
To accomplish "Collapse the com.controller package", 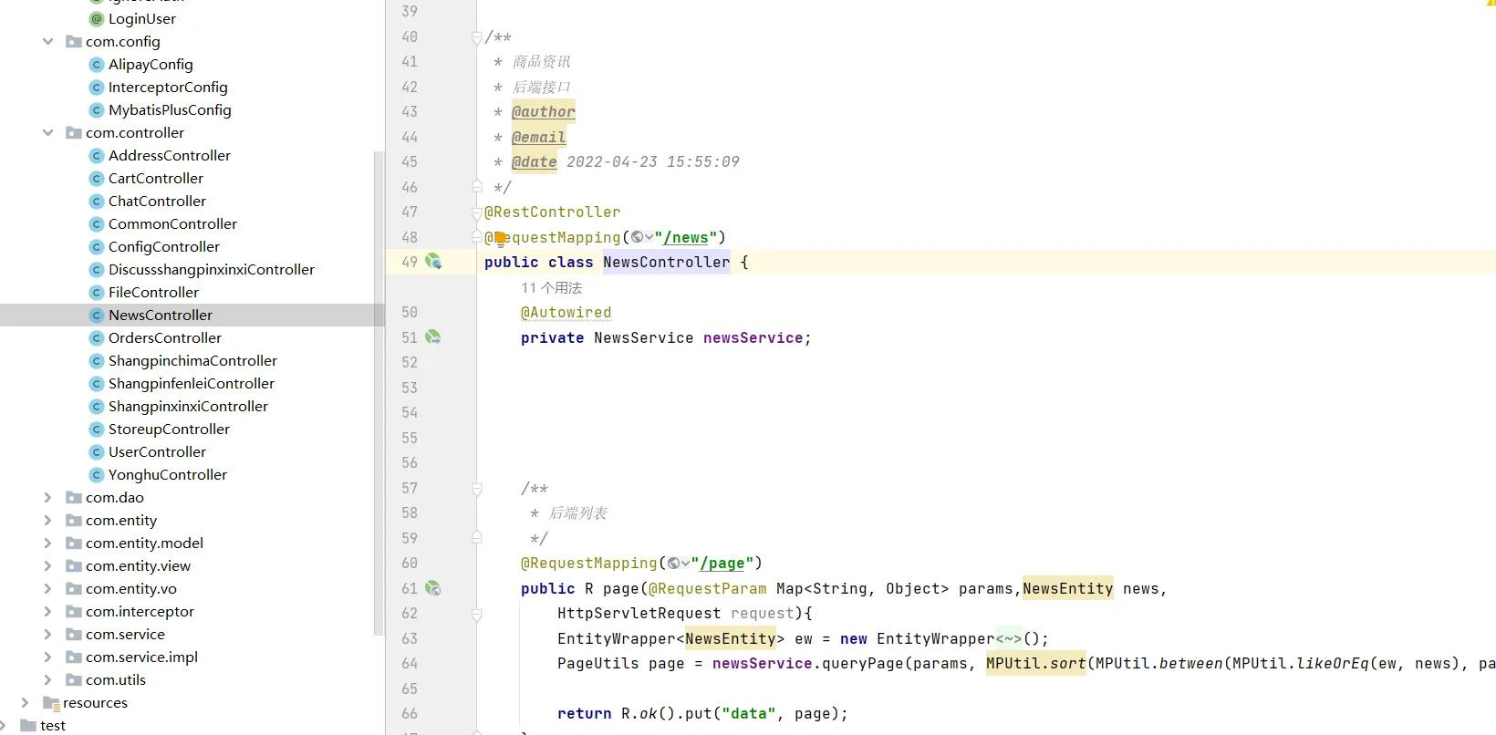I will 48,133.
